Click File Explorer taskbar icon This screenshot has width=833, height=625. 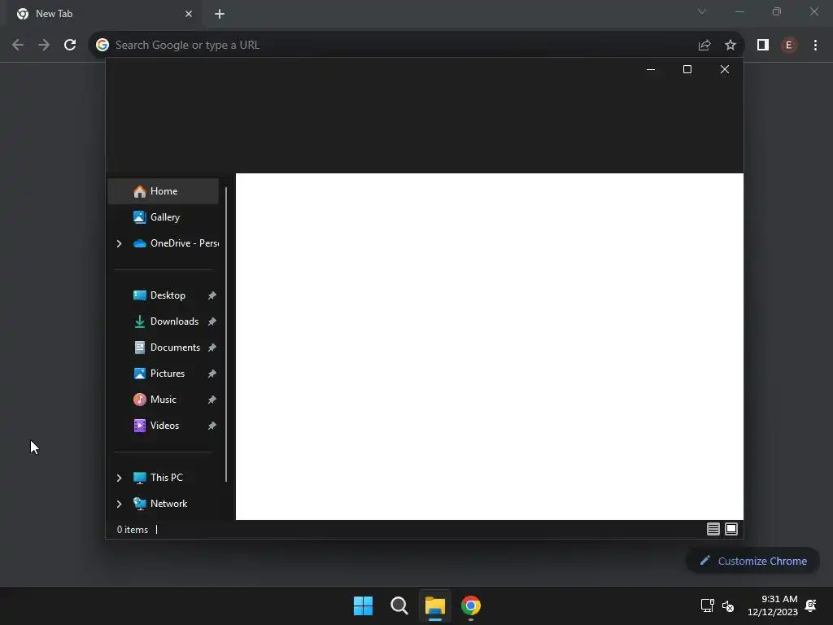[435, 605]
